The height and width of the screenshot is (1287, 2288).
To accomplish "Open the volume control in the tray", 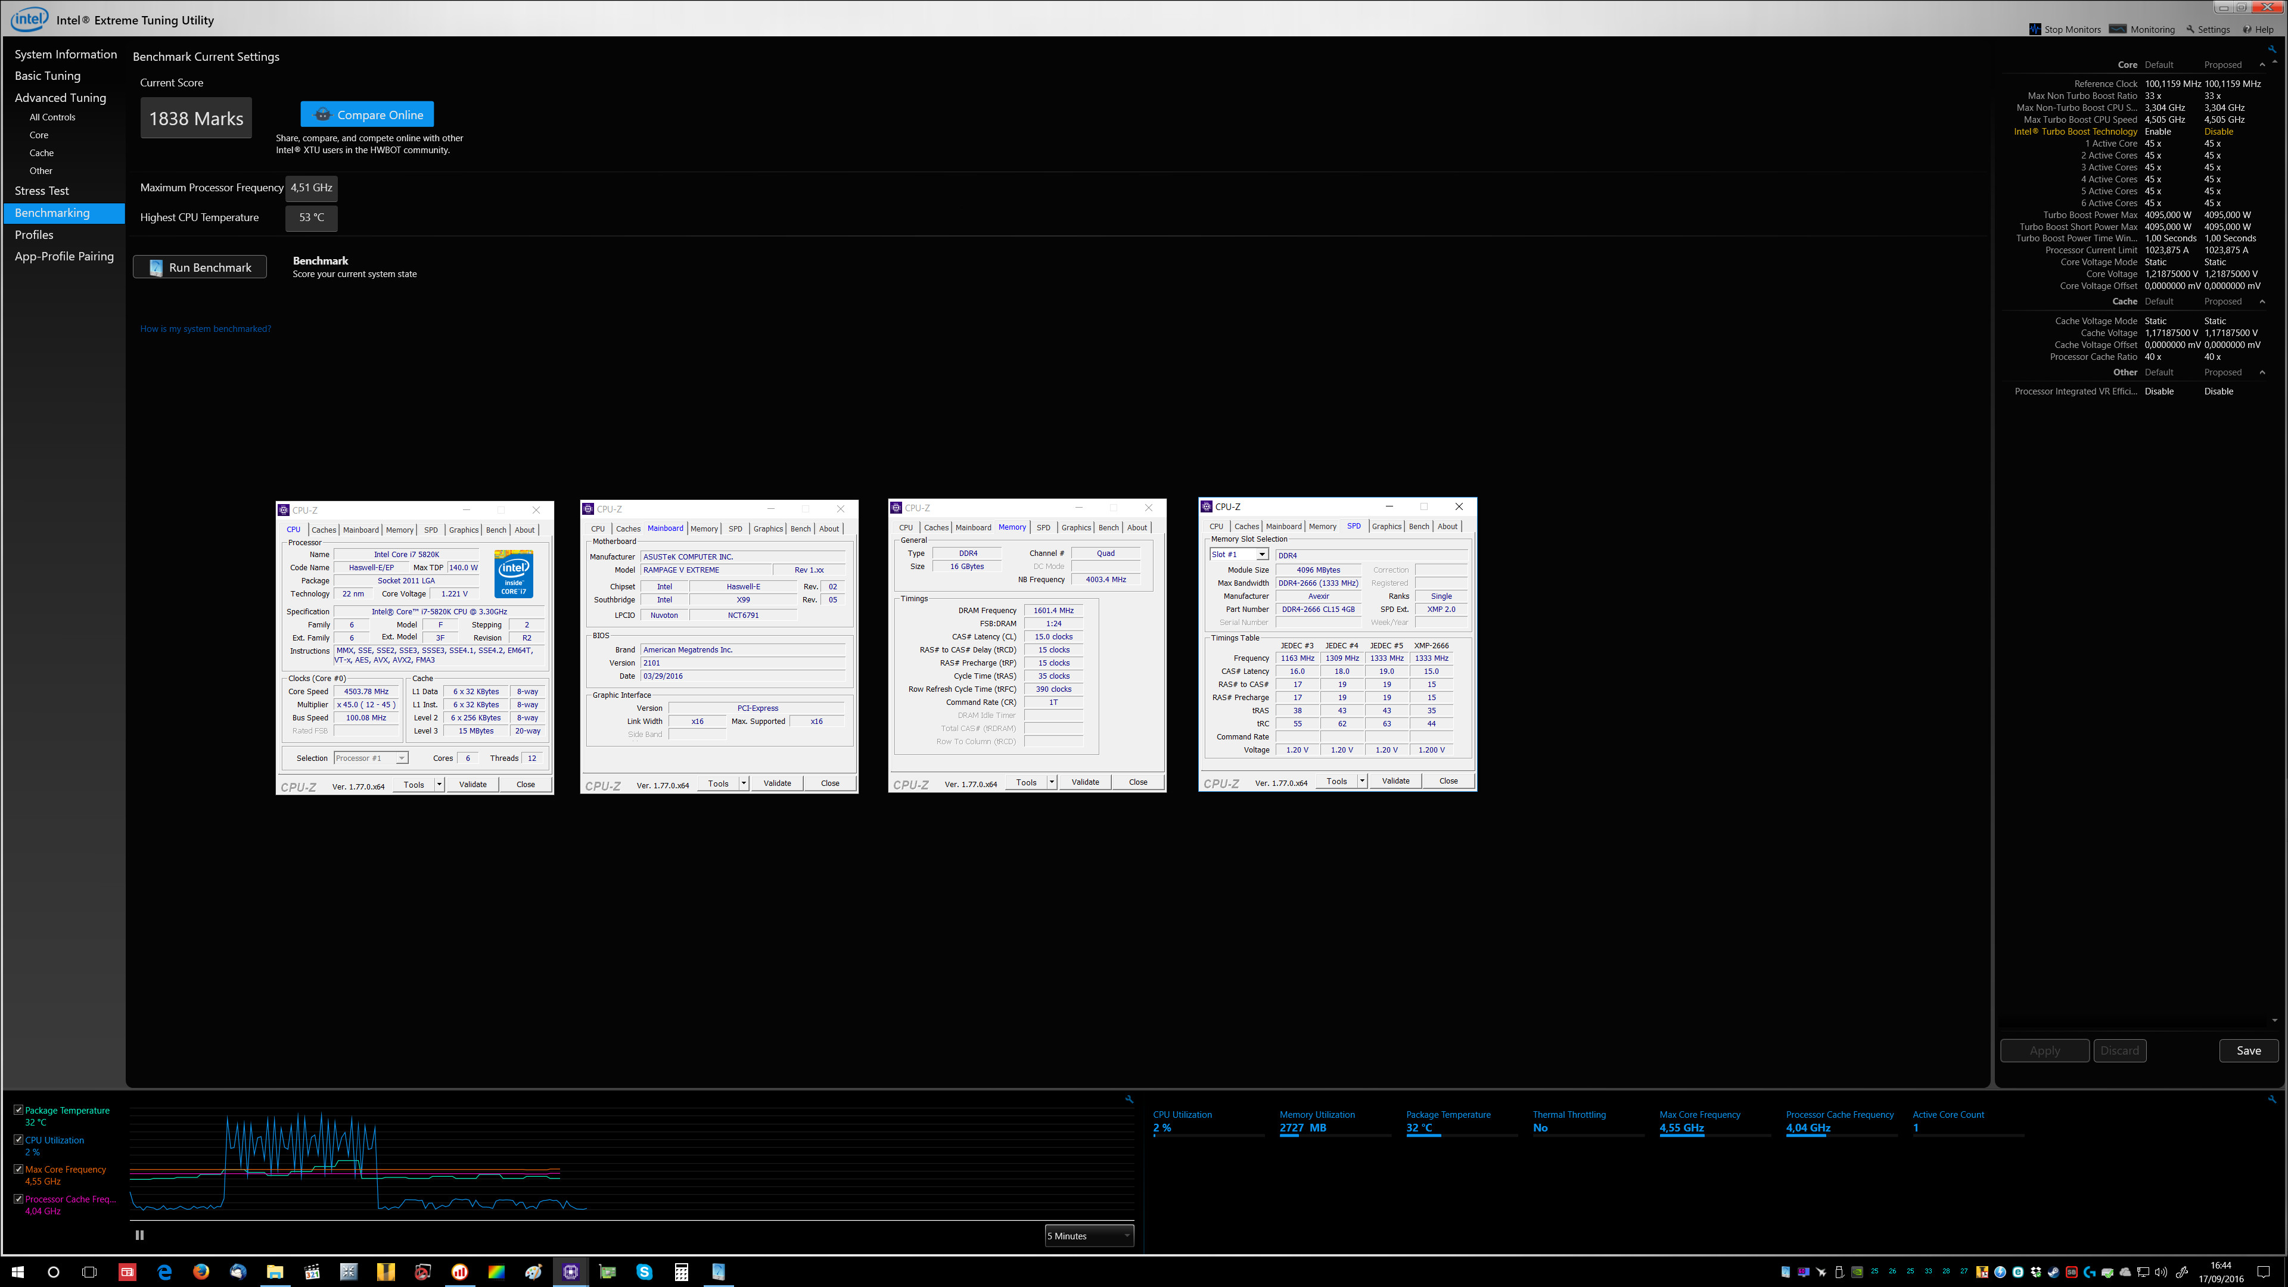I will click(x=2161, y=1272).
